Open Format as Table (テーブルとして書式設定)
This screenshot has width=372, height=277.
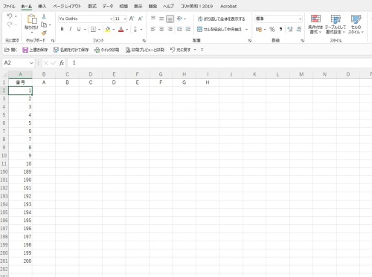336,25
